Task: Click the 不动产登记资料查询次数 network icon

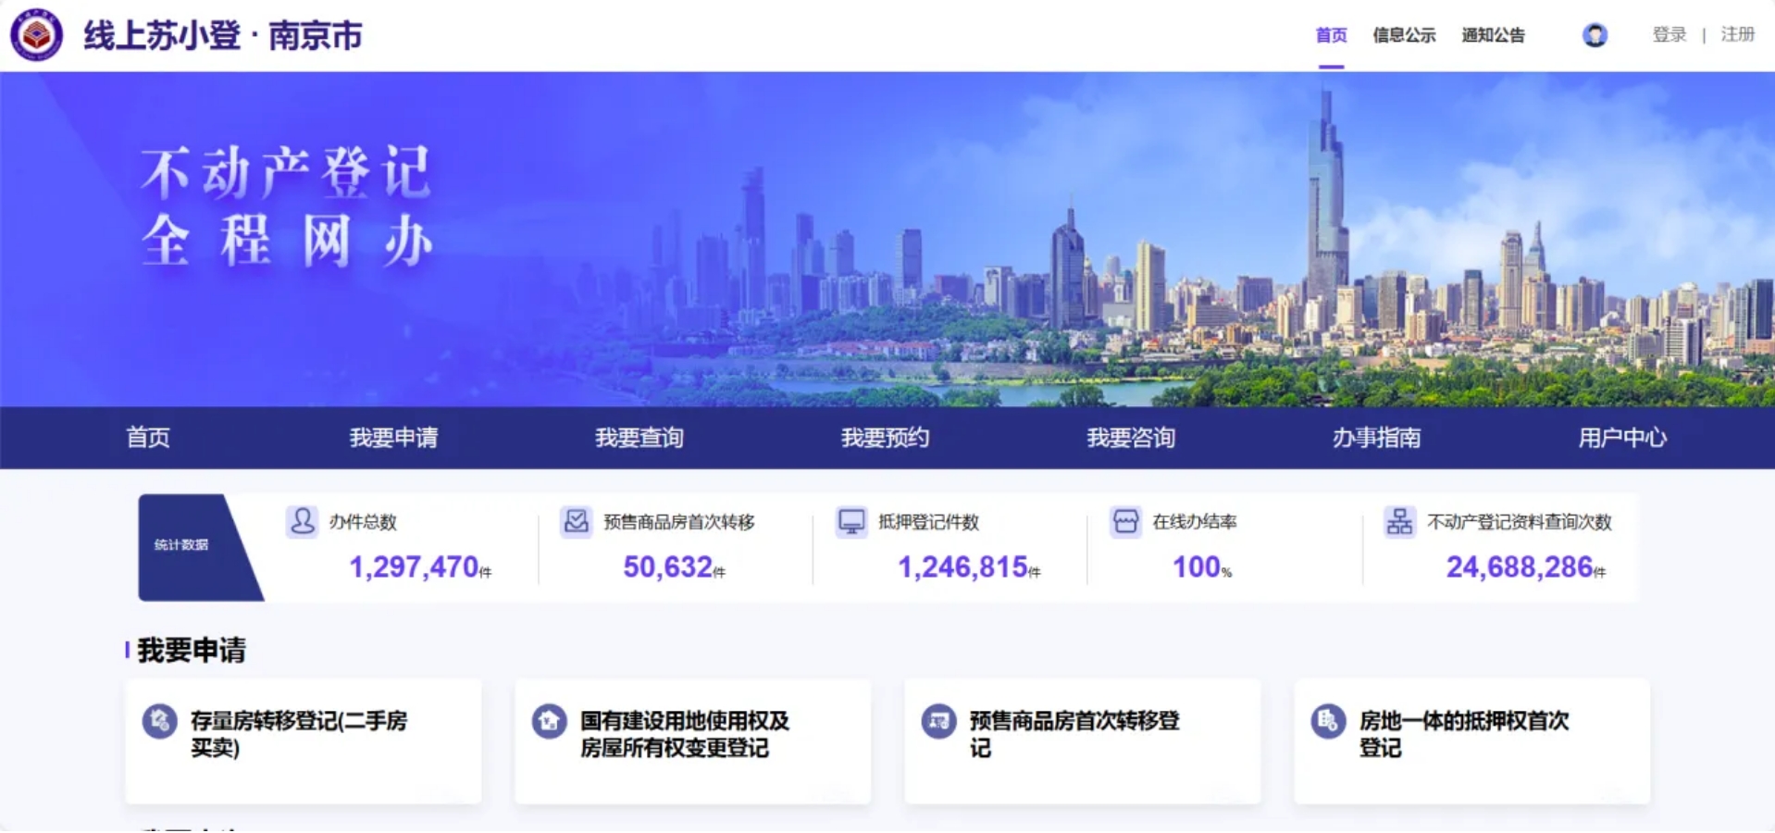Action: coord(1399,521)
